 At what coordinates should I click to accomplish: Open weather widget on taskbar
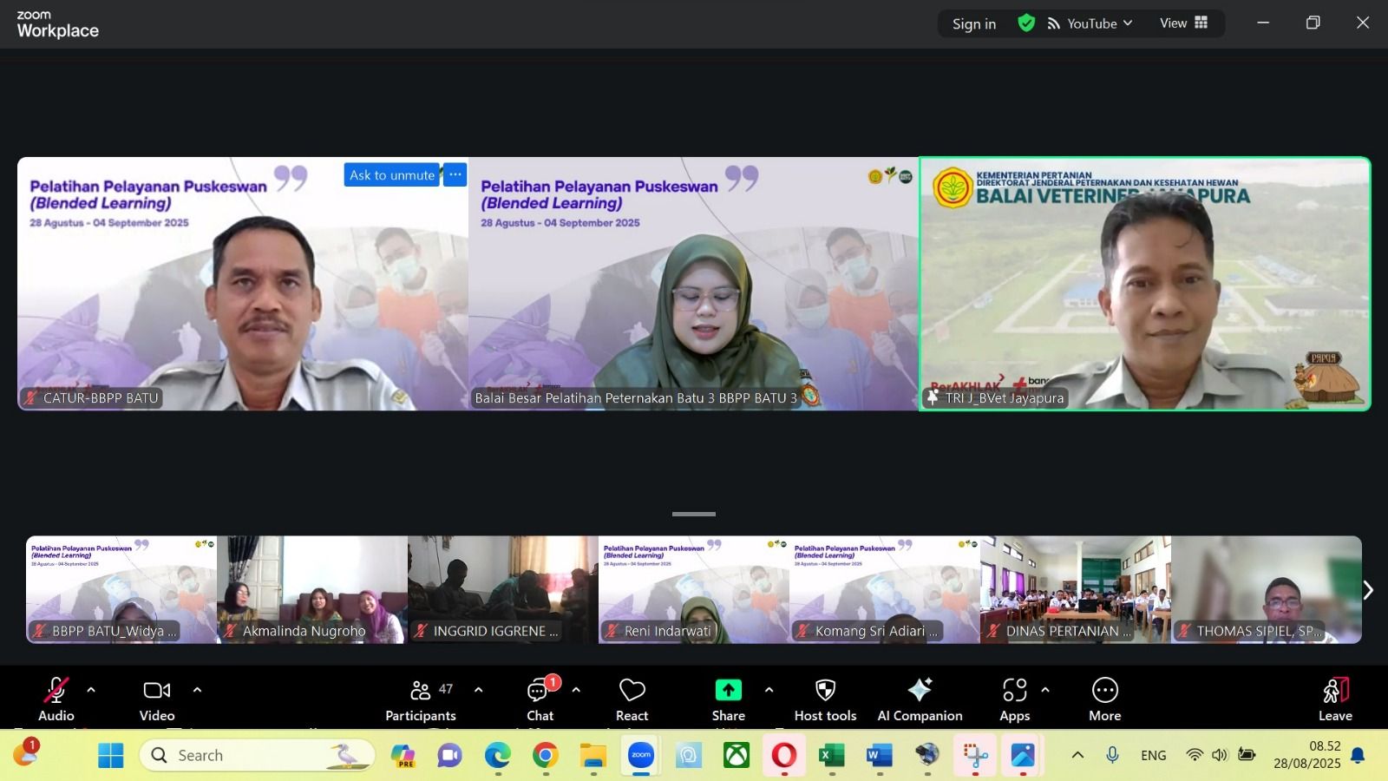[25, 753]
